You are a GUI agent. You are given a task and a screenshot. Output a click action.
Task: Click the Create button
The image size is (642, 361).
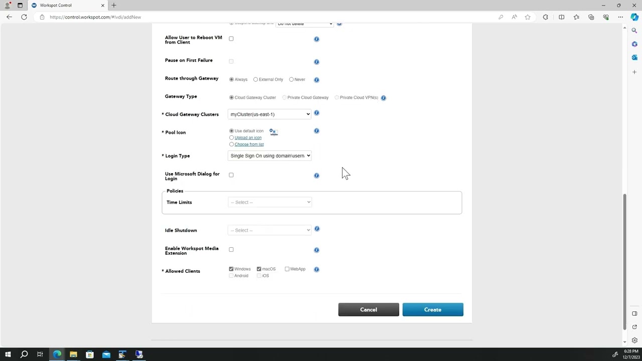(x=433, y=310)
